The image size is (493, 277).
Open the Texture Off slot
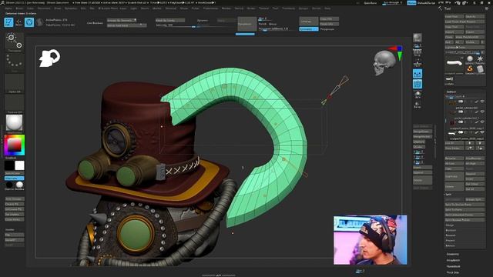click(x=15, y=104)
